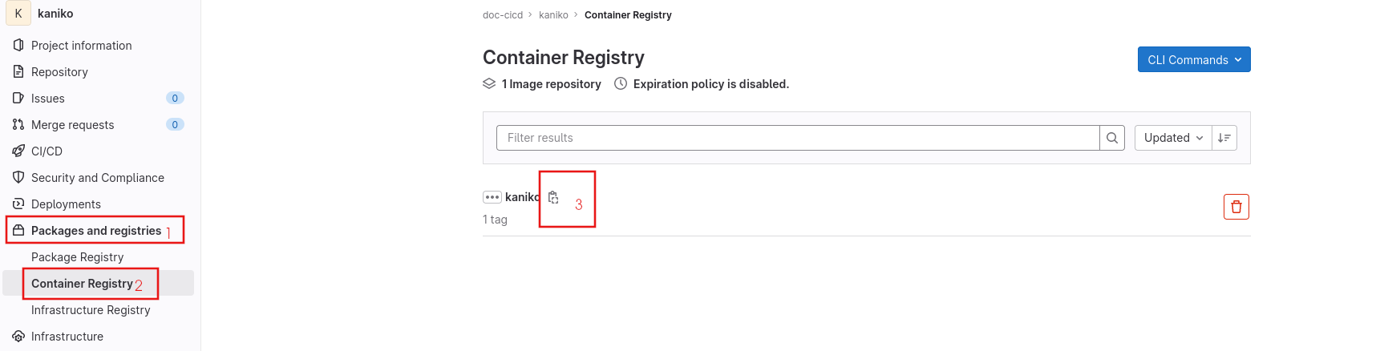Click the Issues sidebar icon
1376x351 pixels.
pos(18,98)
